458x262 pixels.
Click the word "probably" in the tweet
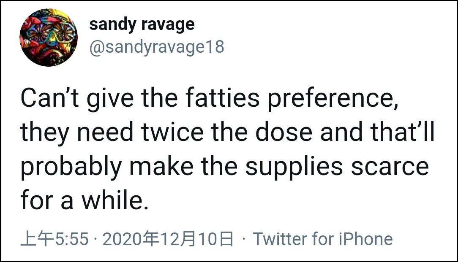coord(71,167)
